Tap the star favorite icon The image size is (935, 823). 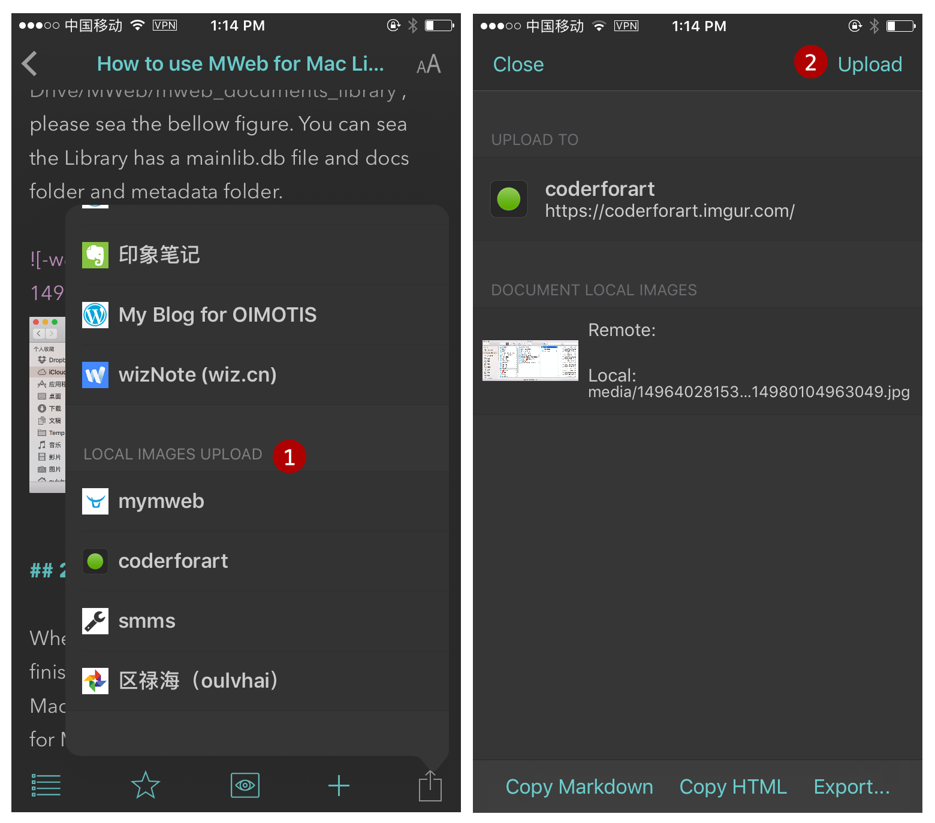(x=145, y=785)
